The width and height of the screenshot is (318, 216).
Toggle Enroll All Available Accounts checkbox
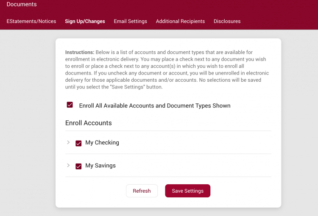[70, 105]
